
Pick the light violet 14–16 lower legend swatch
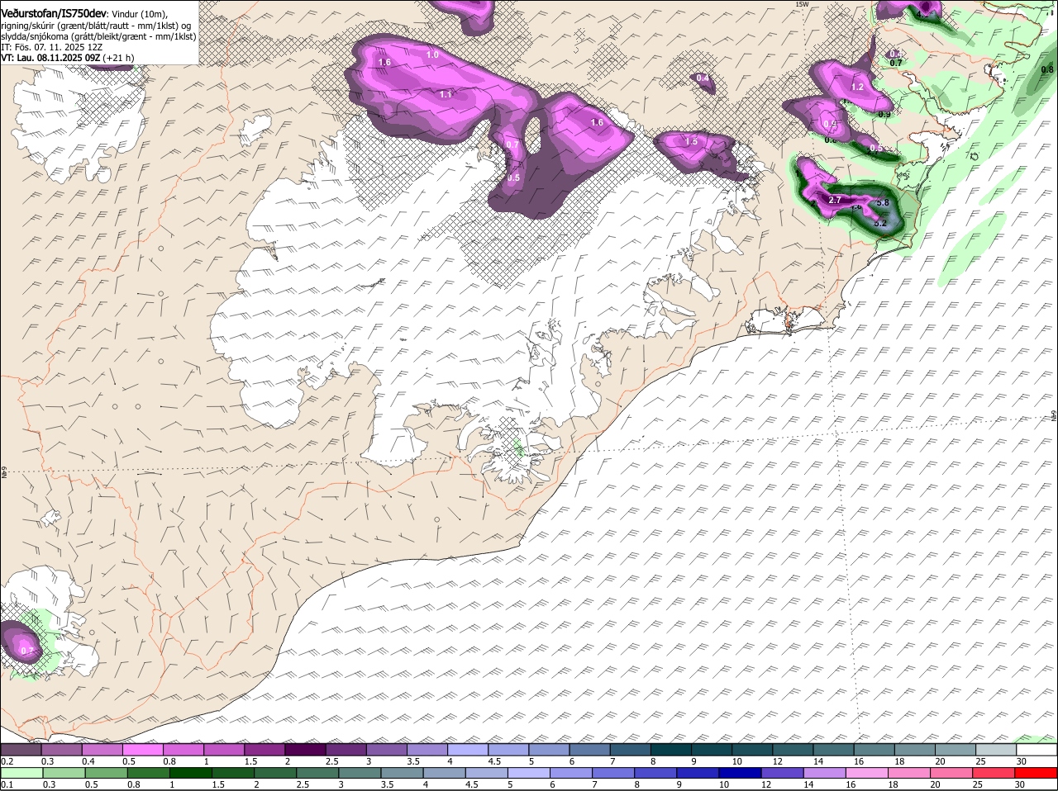click(x=825, y=773)
